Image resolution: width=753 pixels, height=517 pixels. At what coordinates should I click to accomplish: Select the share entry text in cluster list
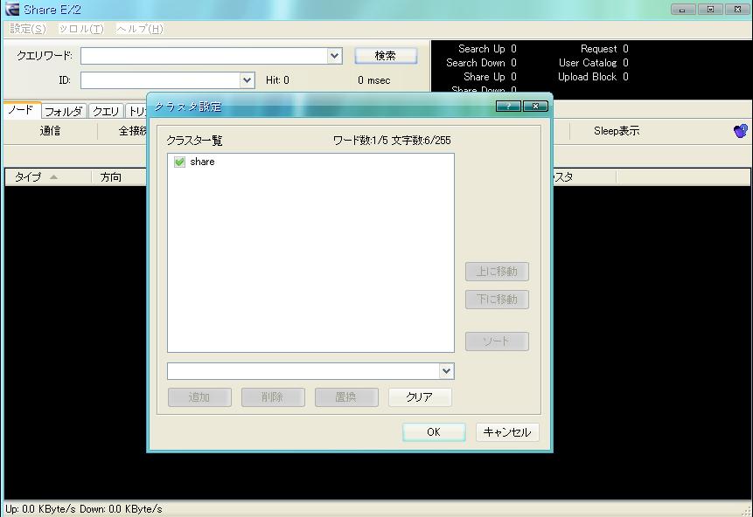202,162
